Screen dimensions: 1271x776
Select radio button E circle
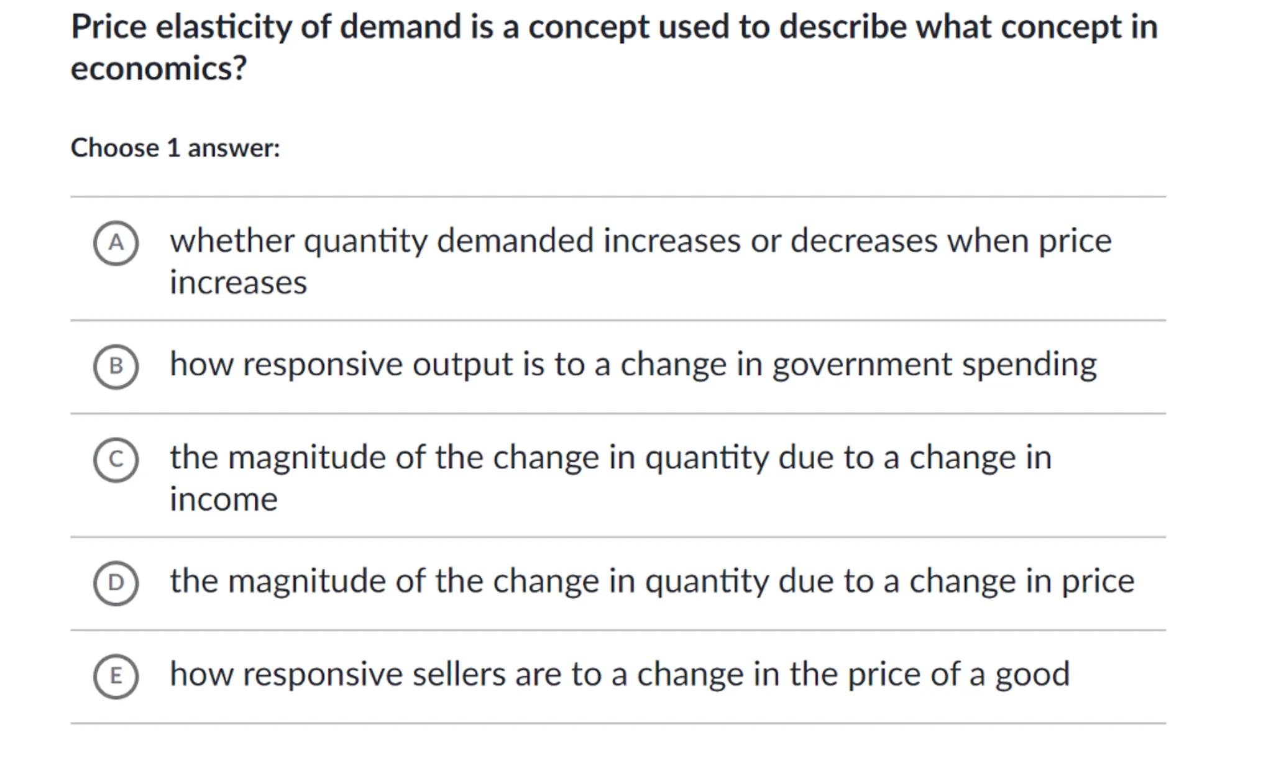pyautogui.click(x=116, y=676)
